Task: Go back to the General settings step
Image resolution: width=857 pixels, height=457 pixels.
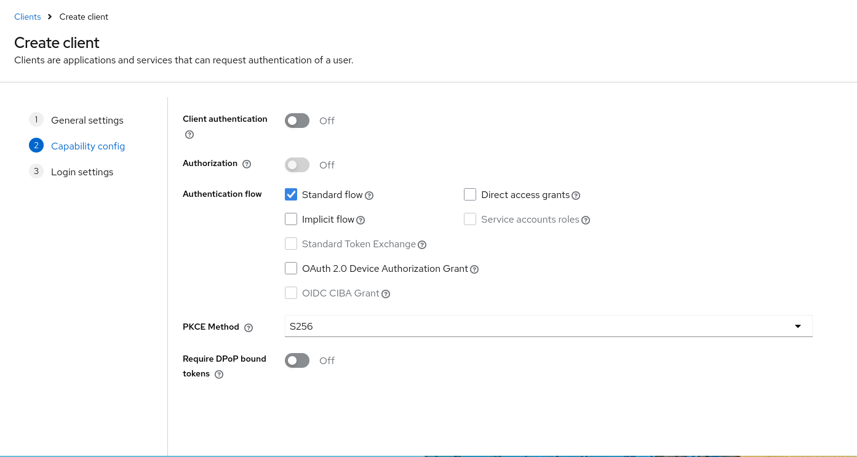Action: pyautogui.click(x=87, y=120)
